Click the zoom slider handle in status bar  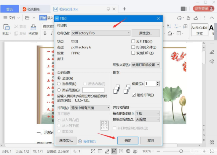click(x=181, y=151)
